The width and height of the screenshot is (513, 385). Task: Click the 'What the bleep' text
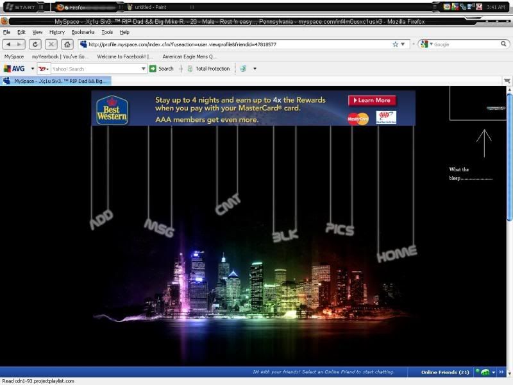tap(471, 173)
